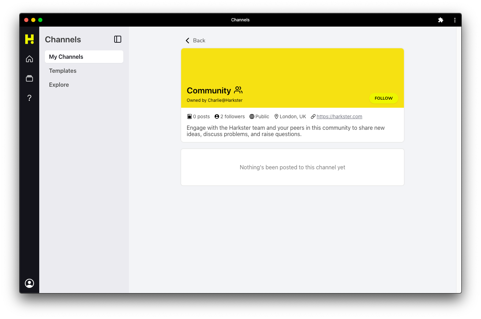Click the chain link icon

point(313,116)
